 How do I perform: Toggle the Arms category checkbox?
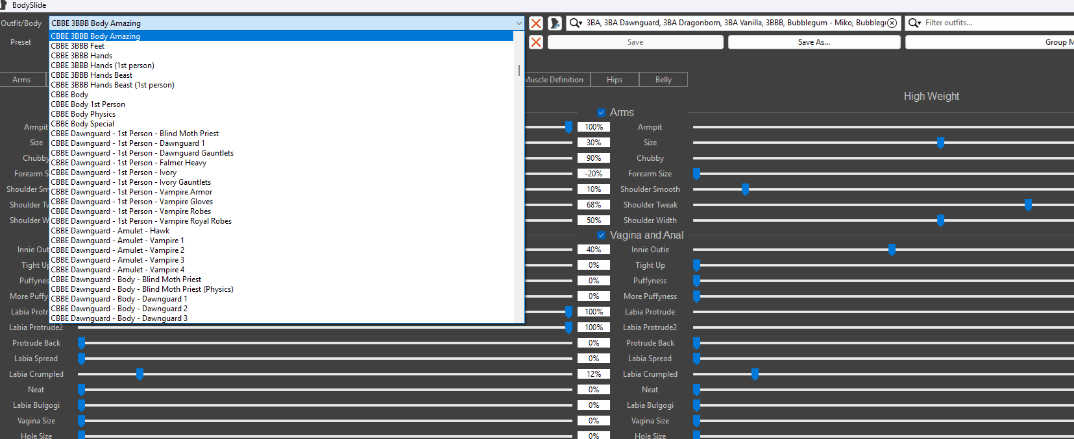pyautogui.click(x=602, y=112)
